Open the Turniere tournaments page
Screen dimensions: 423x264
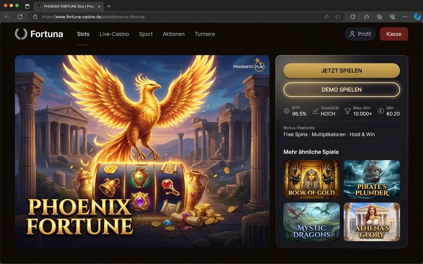coord(205,34)
